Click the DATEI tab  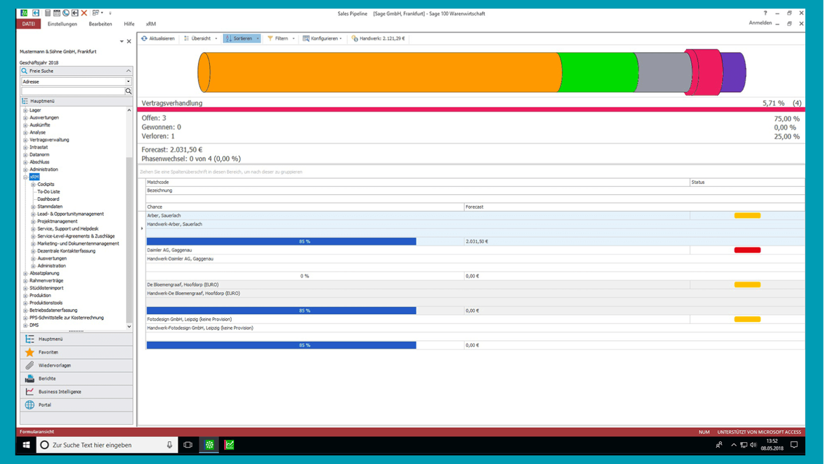tap(28, 24)
